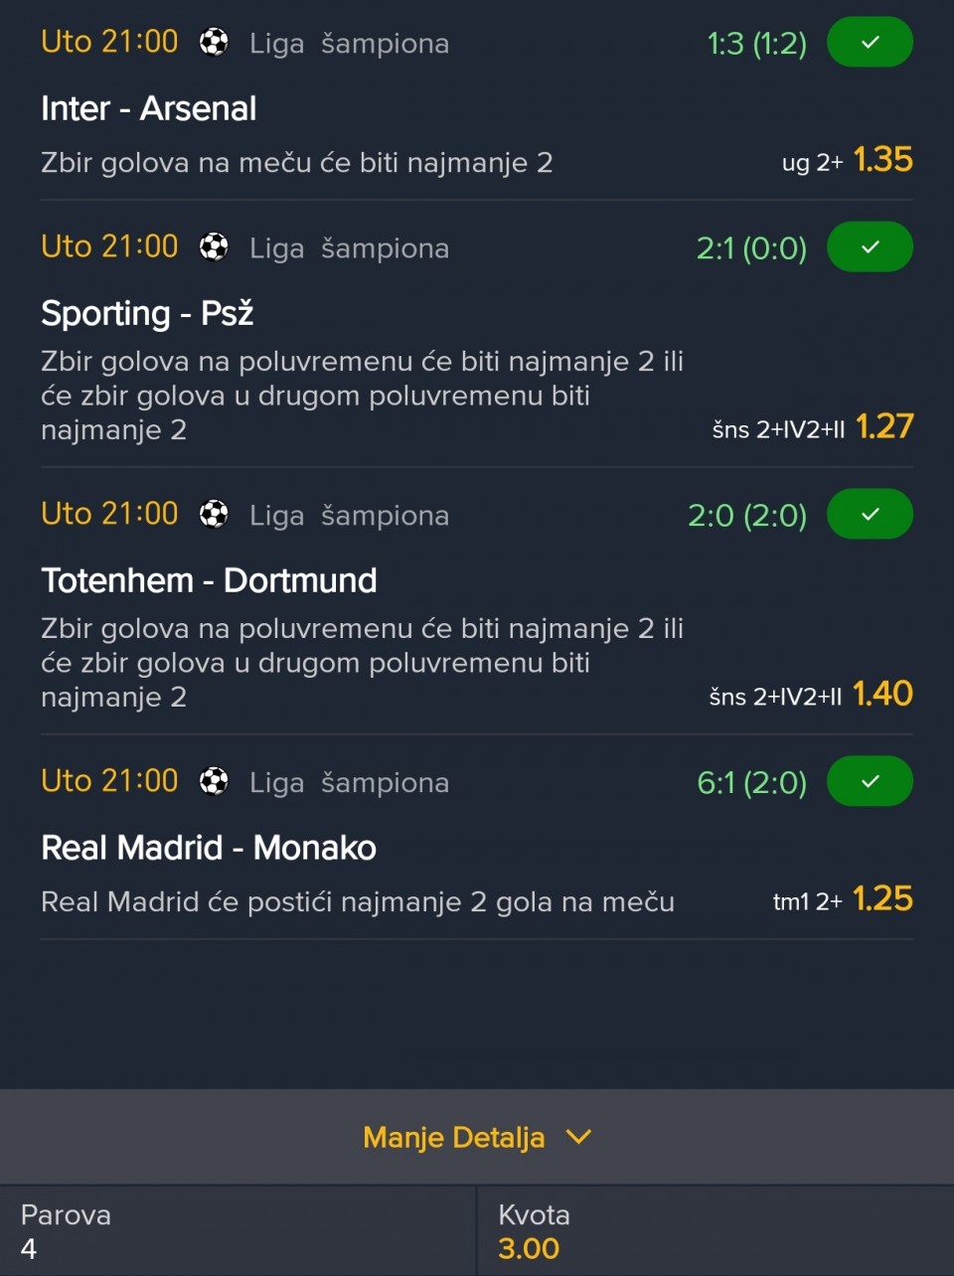Click green checkmark badge for Real Madrid - Monako
The image size is (954, 1276).
[870, 782]
